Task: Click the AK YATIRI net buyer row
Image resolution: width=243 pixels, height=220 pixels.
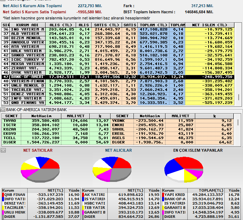Action: tap(121, 195)
